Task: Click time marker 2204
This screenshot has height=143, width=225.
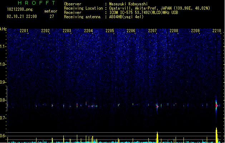Action: [x=88, y=31]
